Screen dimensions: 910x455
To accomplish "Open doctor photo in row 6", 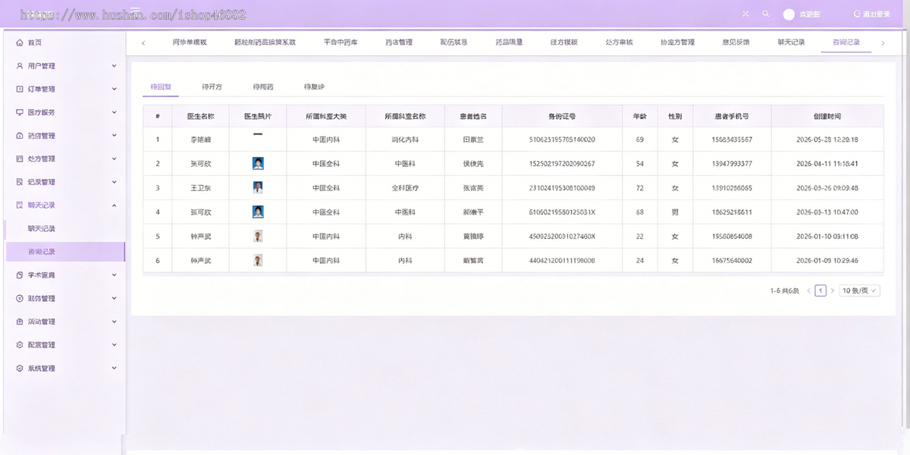I will [x=258, y=261].
